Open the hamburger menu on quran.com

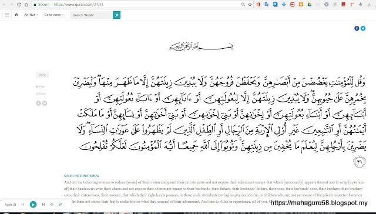(7, 15)
